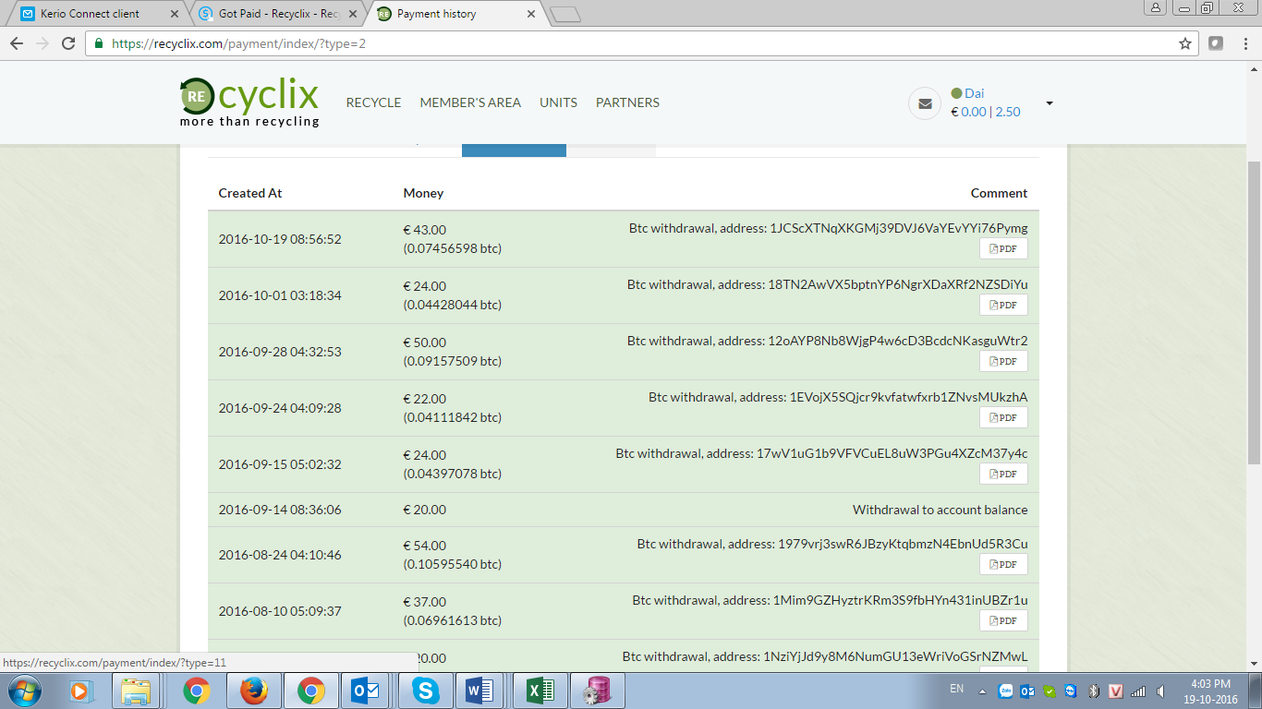Click the 2016-09-14 08:36:06 date cell
The height and width of the screenshot is (709, 1262).
click(x=280, y=510)
